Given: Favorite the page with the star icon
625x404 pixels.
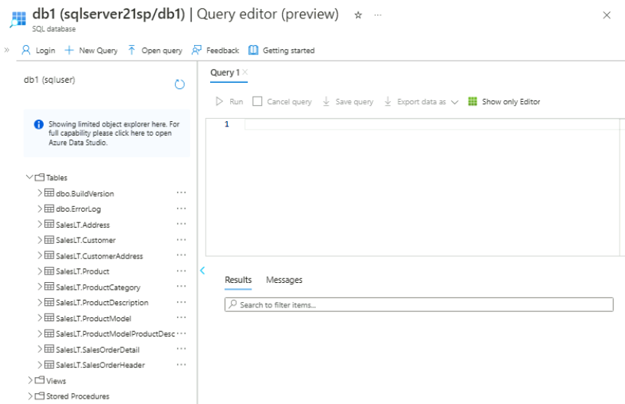Looking at the screenshot, I should pos(357,15).
